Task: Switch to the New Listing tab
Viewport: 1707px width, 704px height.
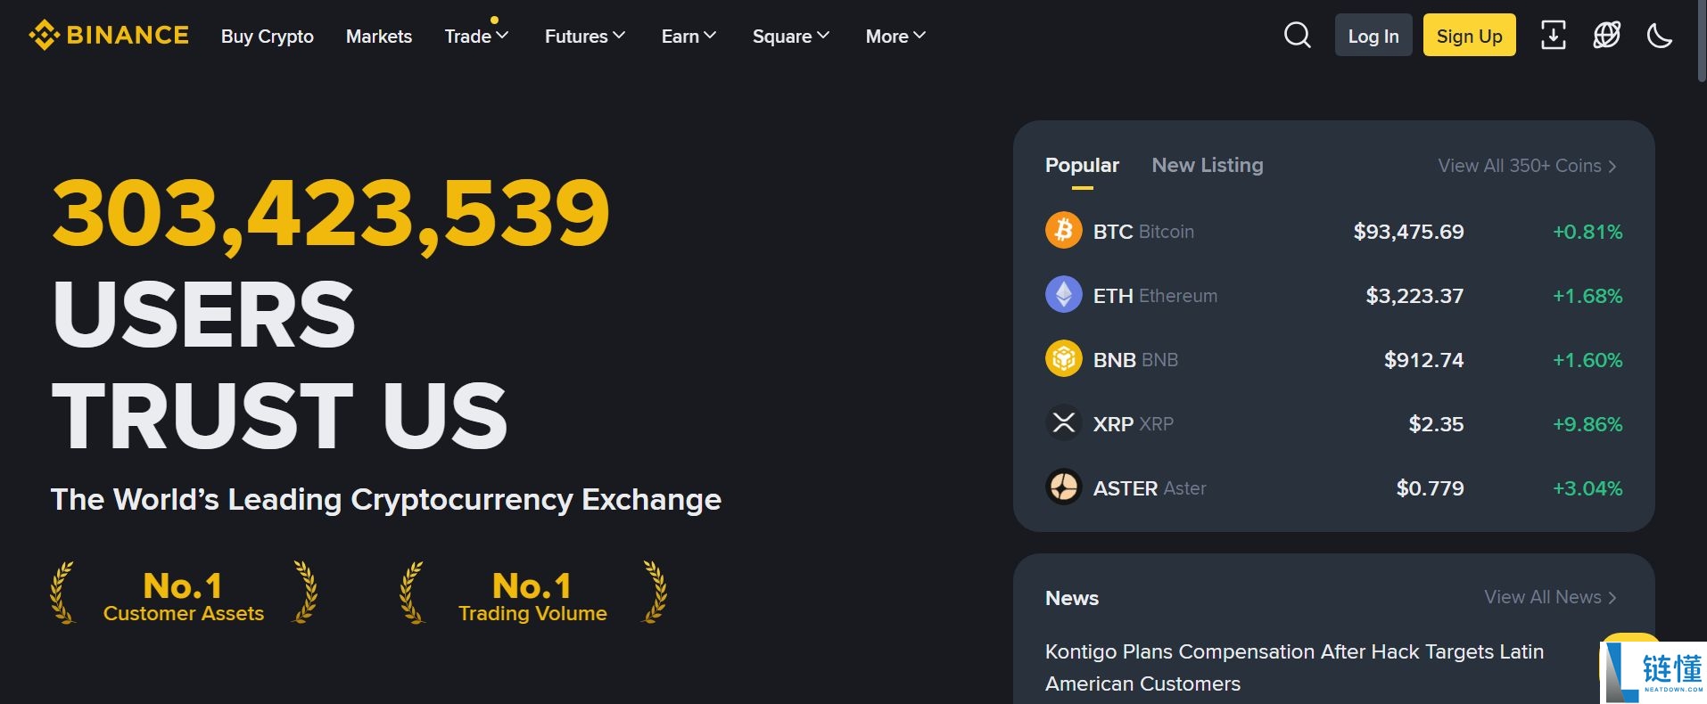Action: pos(1208,166)
